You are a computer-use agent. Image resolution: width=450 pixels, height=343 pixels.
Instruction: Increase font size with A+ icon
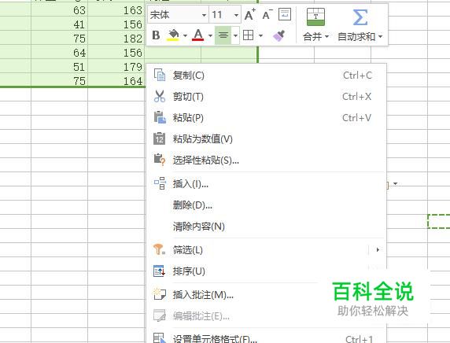pos(250,14)
